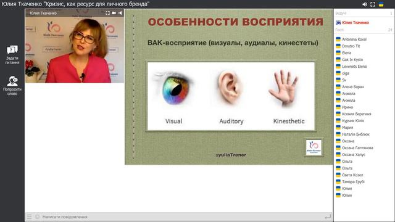This screenshot has height=222, width=395.
Task: Click the ear 'Auditory' image on the slide
Action: pos(230,87)
